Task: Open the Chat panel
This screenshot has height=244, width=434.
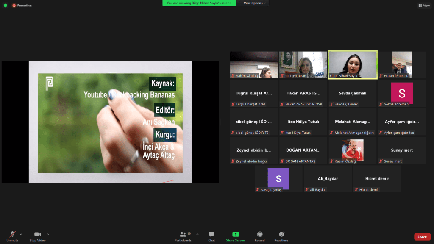Action: coord(211,234)
